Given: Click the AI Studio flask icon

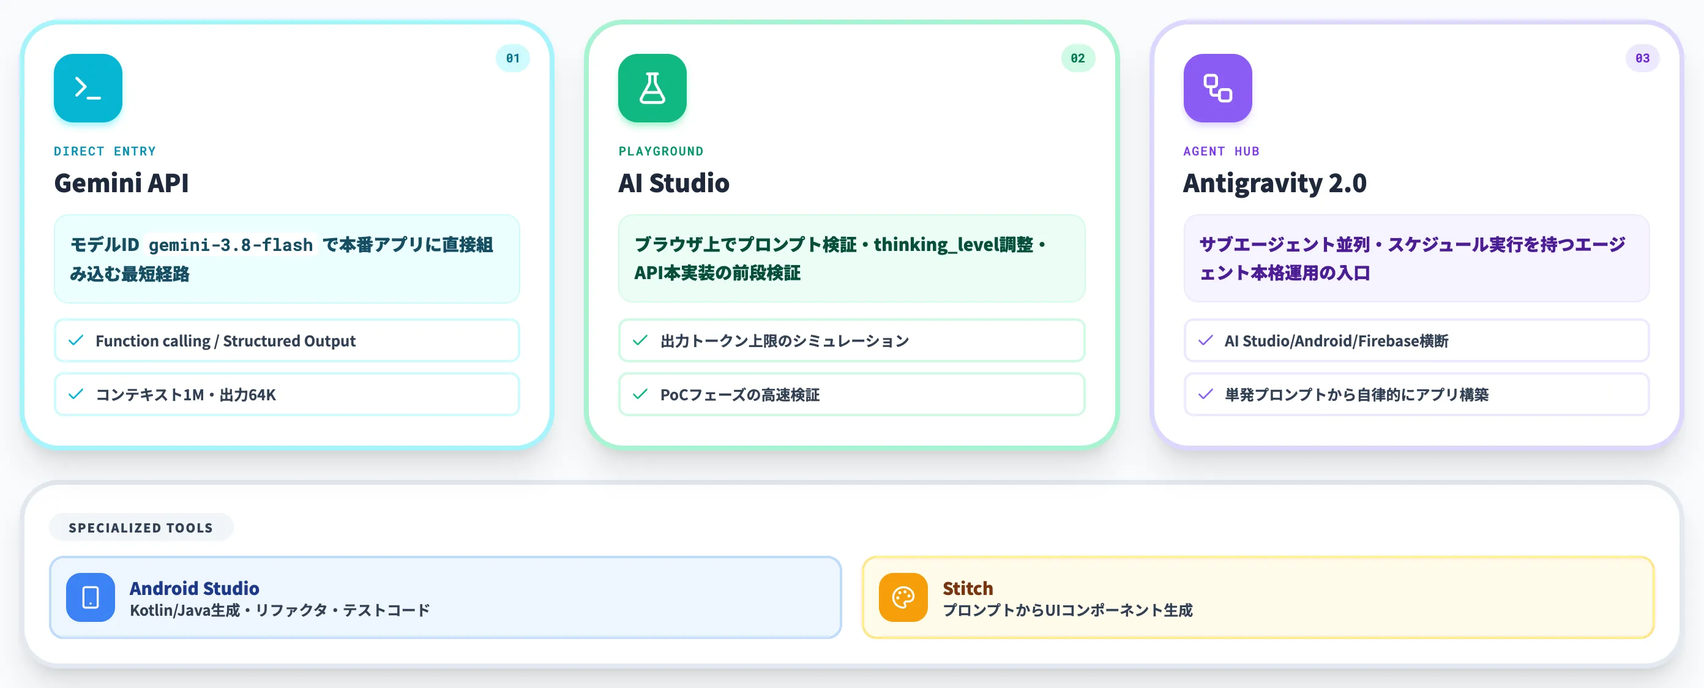Looking at the screenshot, I should 652,88.
